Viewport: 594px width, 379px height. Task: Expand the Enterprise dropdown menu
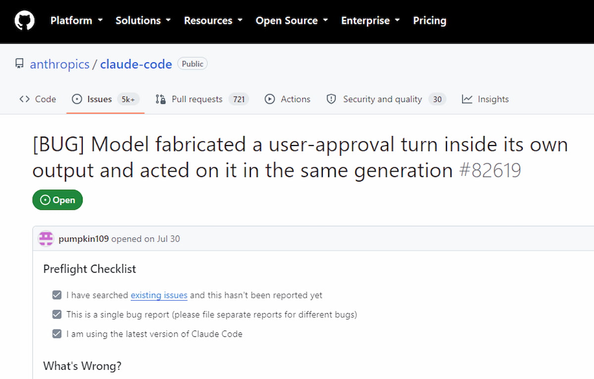click(371, 21)
